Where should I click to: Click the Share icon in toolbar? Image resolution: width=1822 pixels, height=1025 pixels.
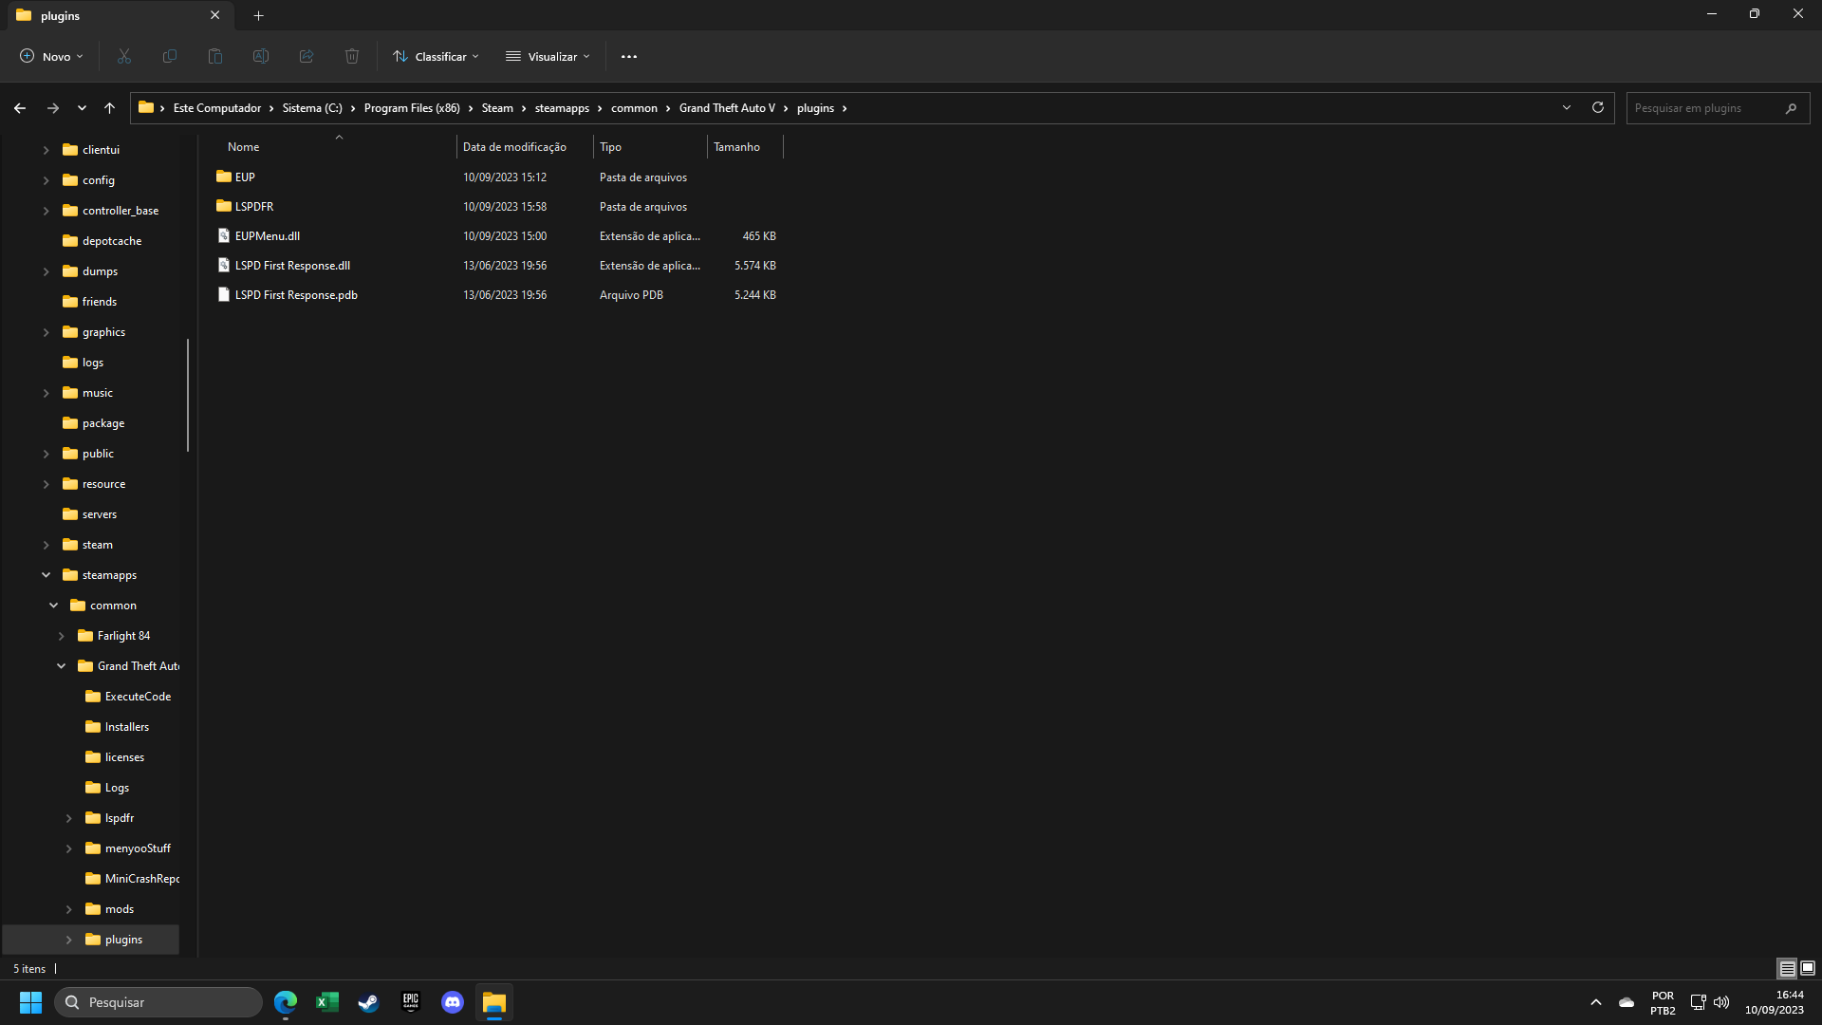pyautogui.click(x=307, y=56)
